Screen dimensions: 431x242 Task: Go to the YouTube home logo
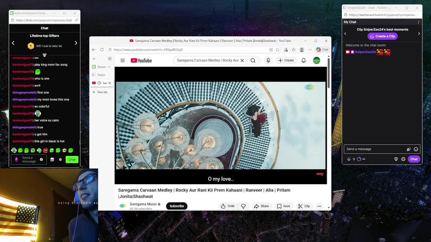[x=141, y=61]
